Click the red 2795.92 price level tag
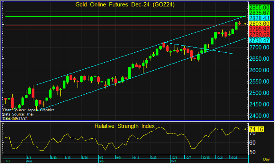 [259, 29]
